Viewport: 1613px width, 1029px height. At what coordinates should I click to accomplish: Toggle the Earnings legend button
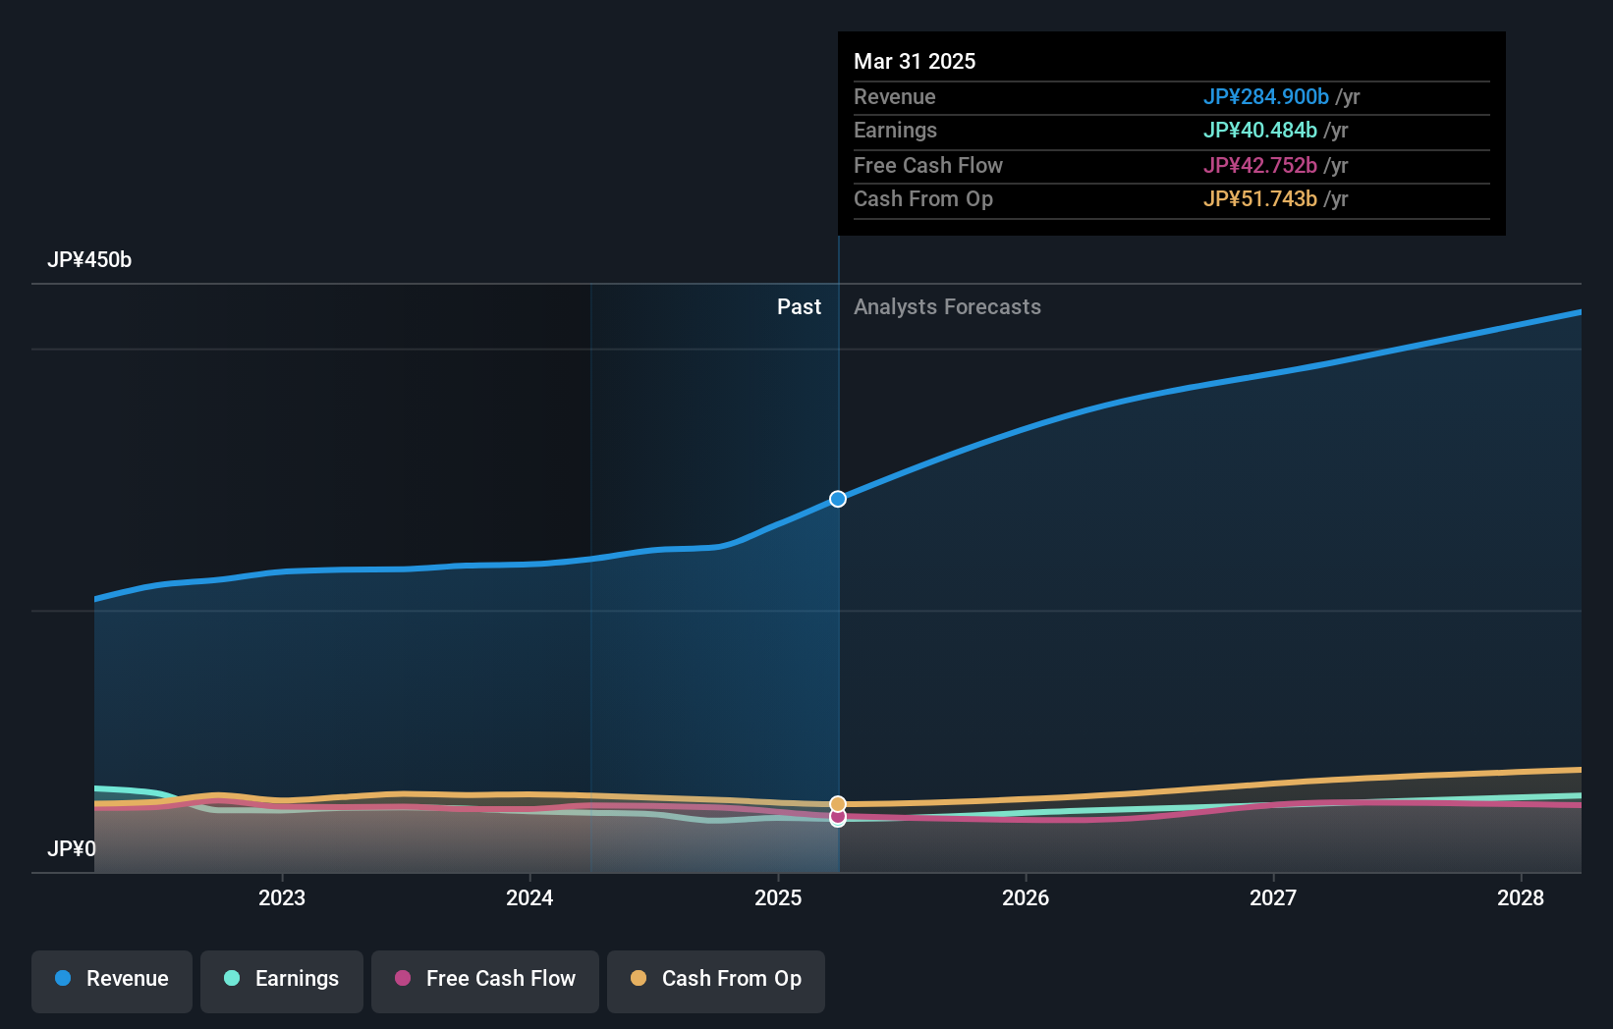click(282, 981)
